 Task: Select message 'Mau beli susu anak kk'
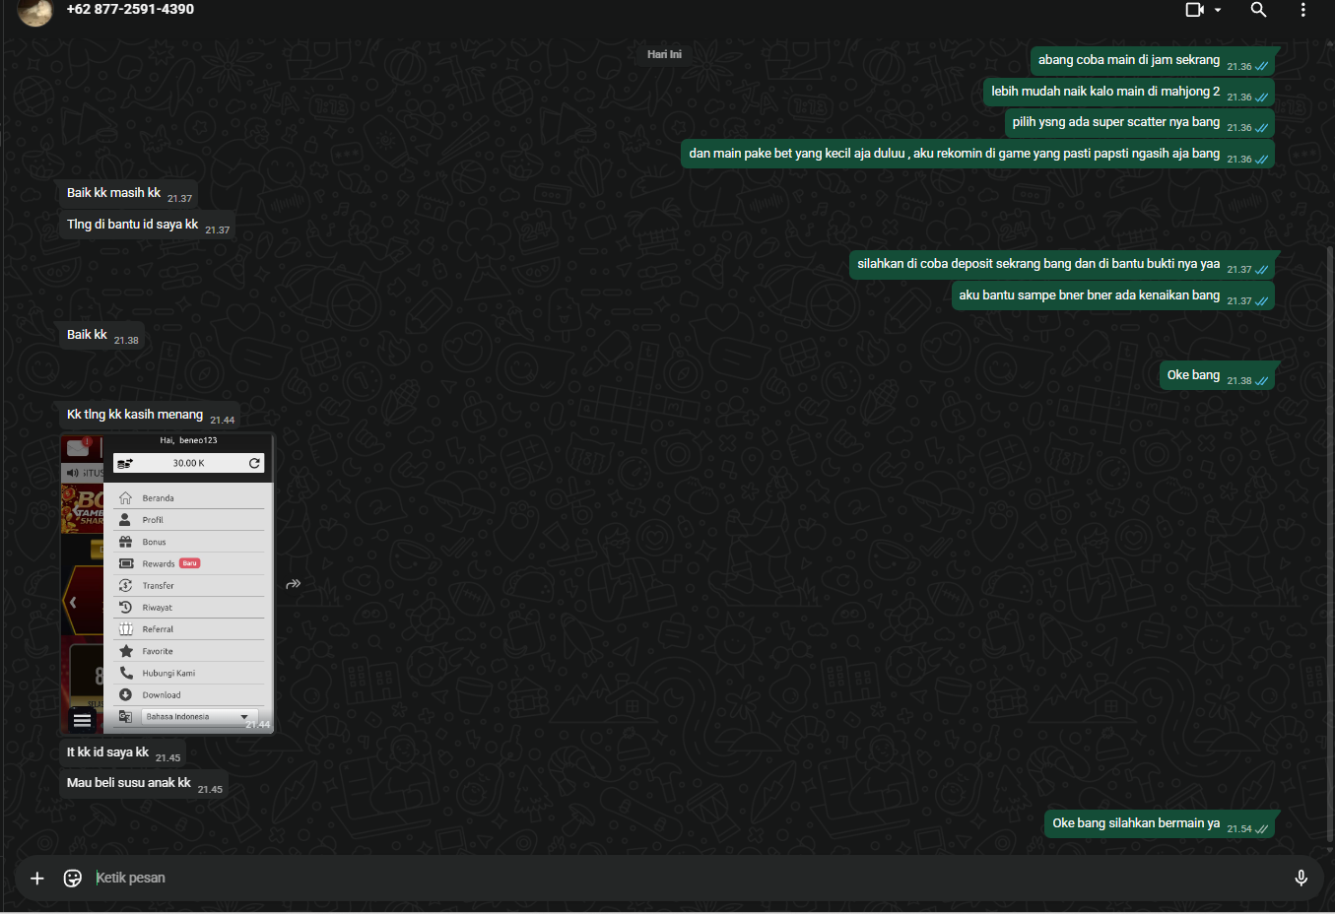coord(128,783)
